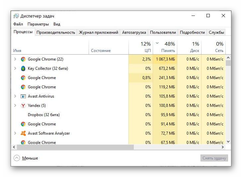Click the Google Chrome (22) icon
Viewport: 242px width, 177px height.
(23, 59)
